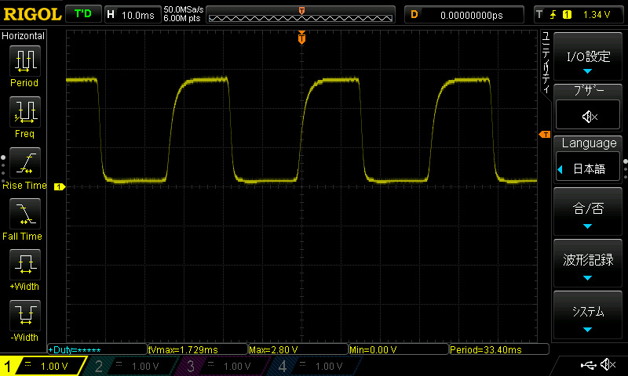The height and width of the screenshot is (376, 628).
Task: Click the trigger level T marker on right edge
Action: point(545,135)
